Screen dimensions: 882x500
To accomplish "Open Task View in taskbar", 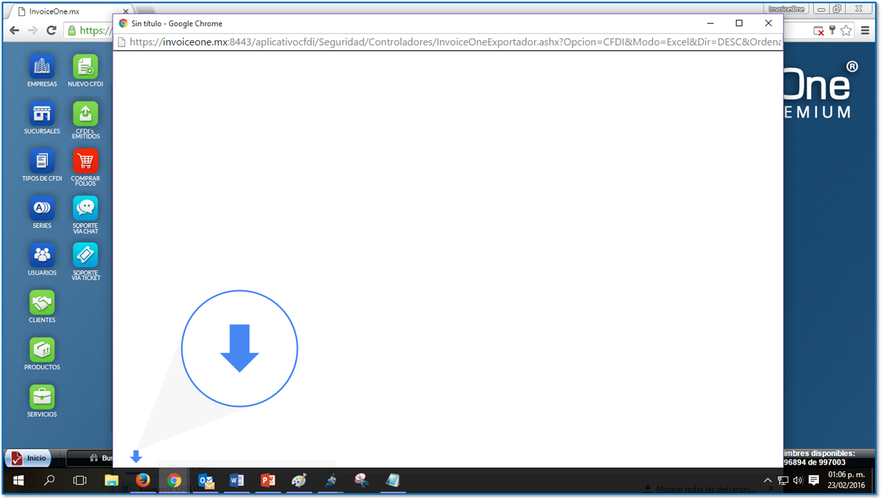I will coord(80,480).
